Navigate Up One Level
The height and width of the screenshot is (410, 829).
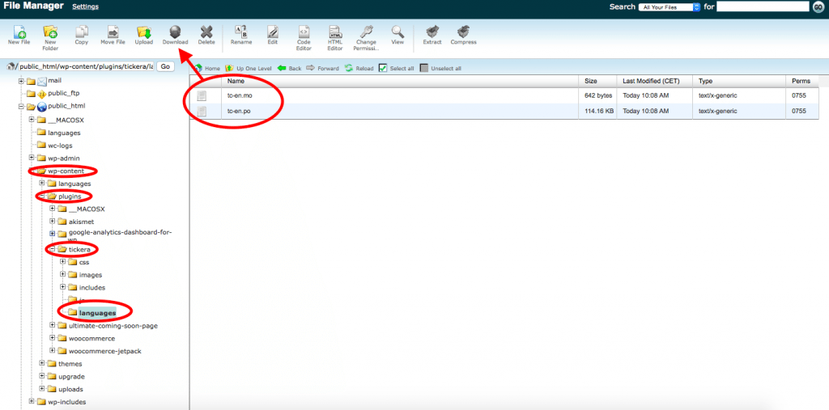248,68
